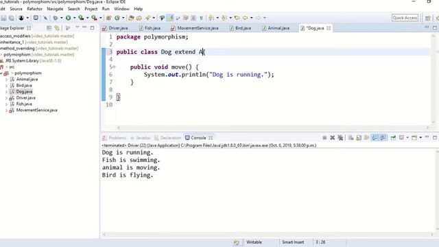Open Package Explorer View Menu triangle

point(78,27)
